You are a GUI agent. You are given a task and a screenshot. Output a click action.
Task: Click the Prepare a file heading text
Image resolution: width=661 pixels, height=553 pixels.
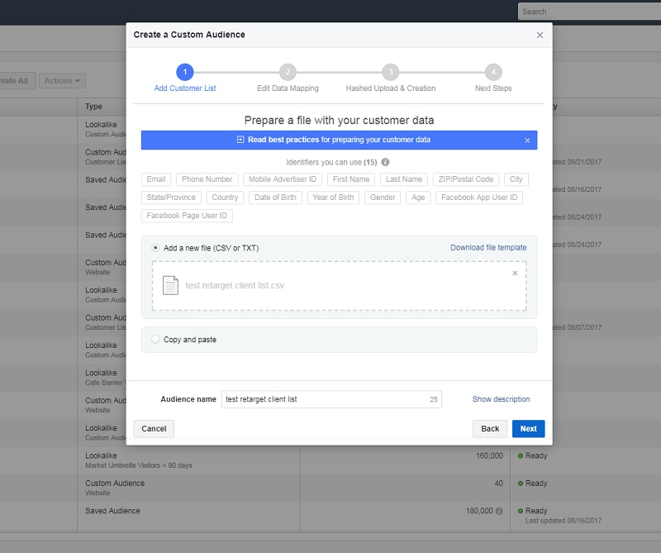[339, 120]
